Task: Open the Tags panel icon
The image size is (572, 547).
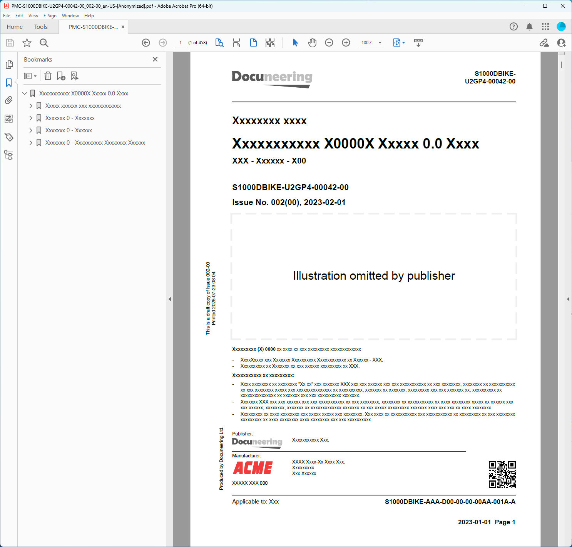Action: click(x=9, y=137)
